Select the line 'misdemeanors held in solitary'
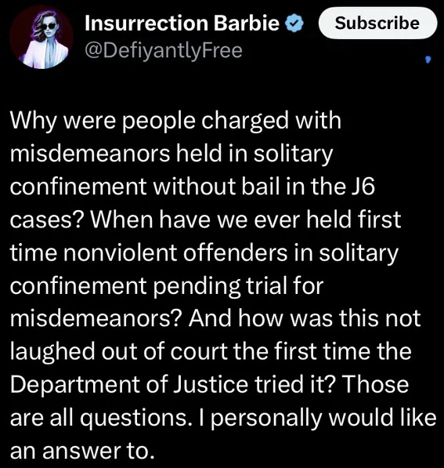Screen dimensions: 444x468 pyautogui.click(x=171, y=155)
